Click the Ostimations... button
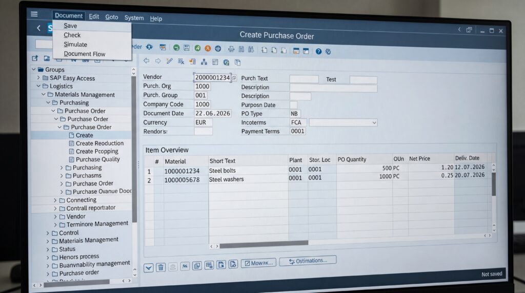 click(308, 261)
